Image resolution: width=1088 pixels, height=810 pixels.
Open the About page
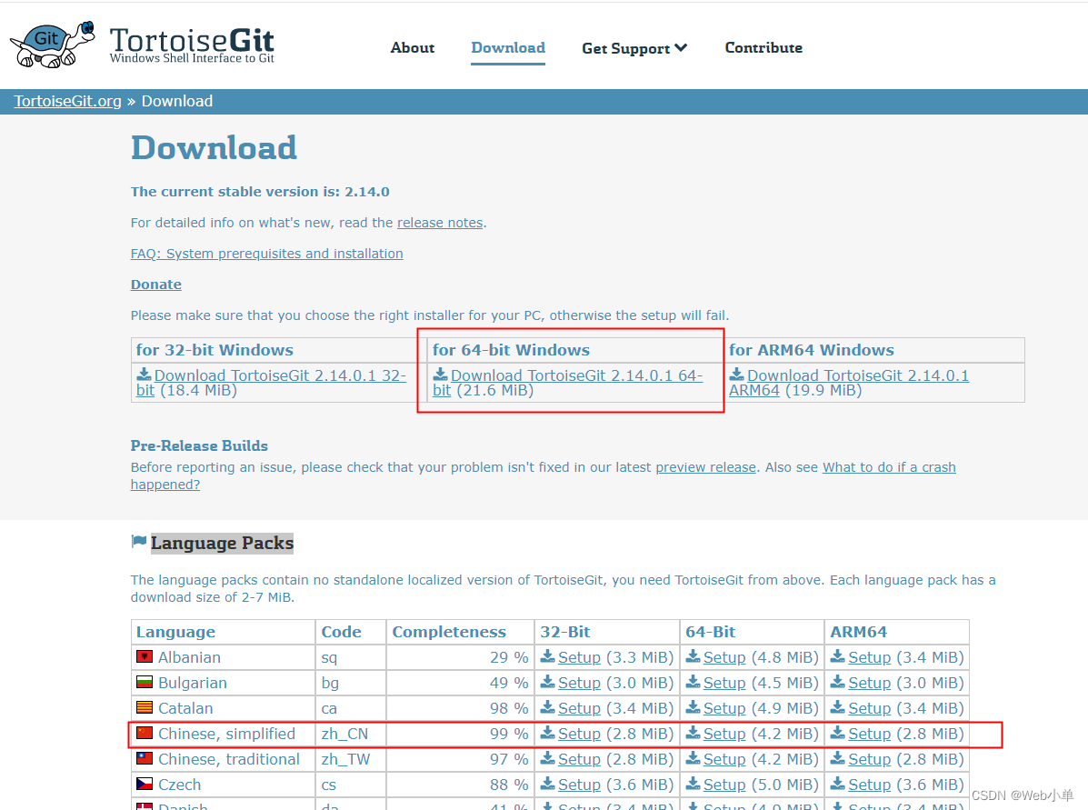[412, 47]
